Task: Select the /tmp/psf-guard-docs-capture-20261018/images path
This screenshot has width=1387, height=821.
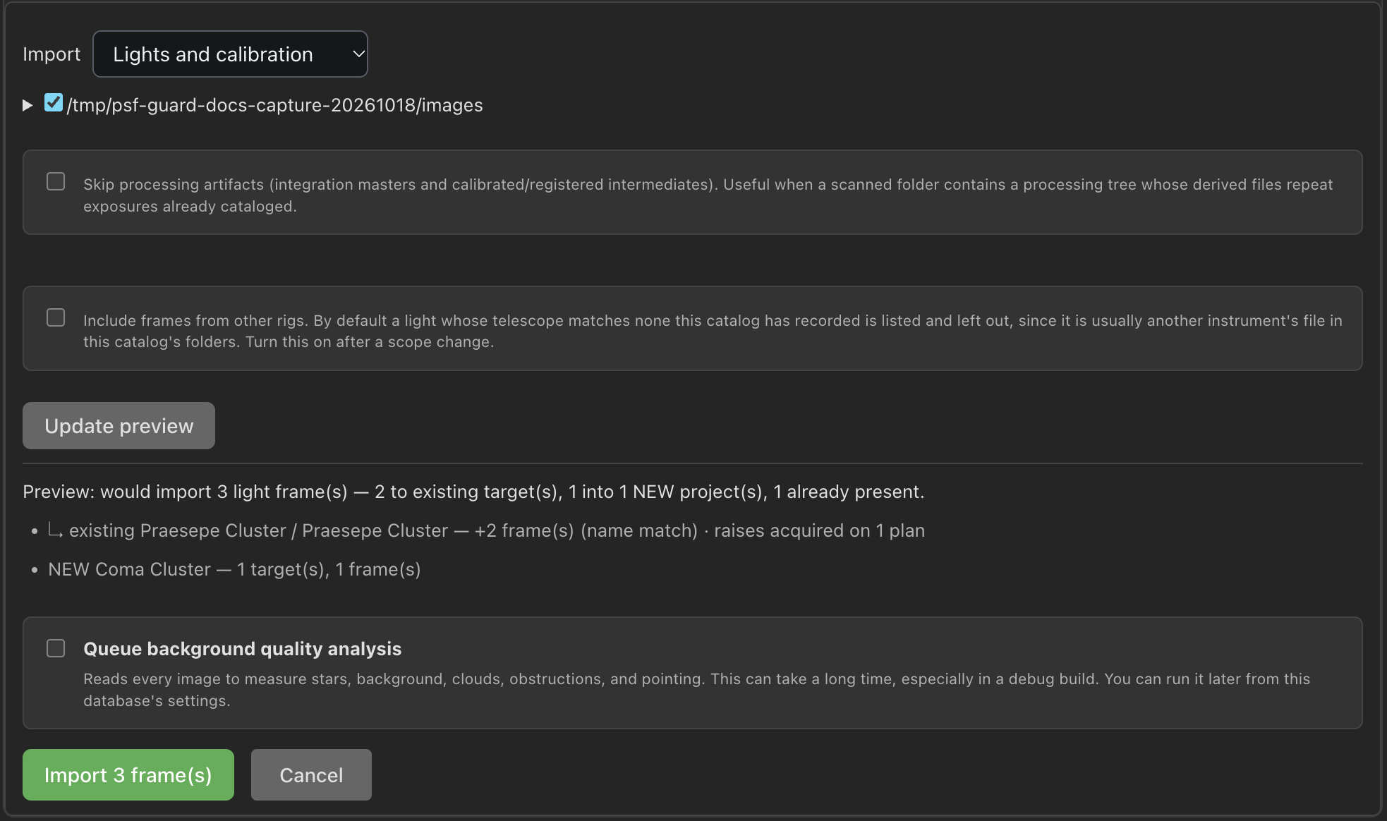Action: coord(274,105)
